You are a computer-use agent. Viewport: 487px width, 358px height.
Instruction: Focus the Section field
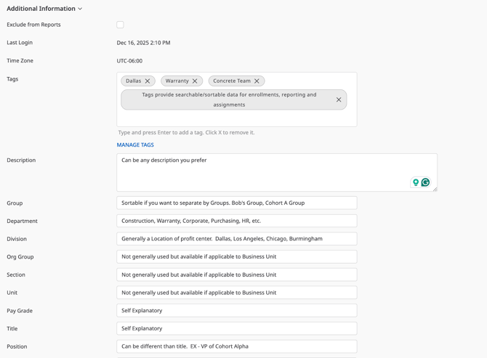tap(236, 274)
